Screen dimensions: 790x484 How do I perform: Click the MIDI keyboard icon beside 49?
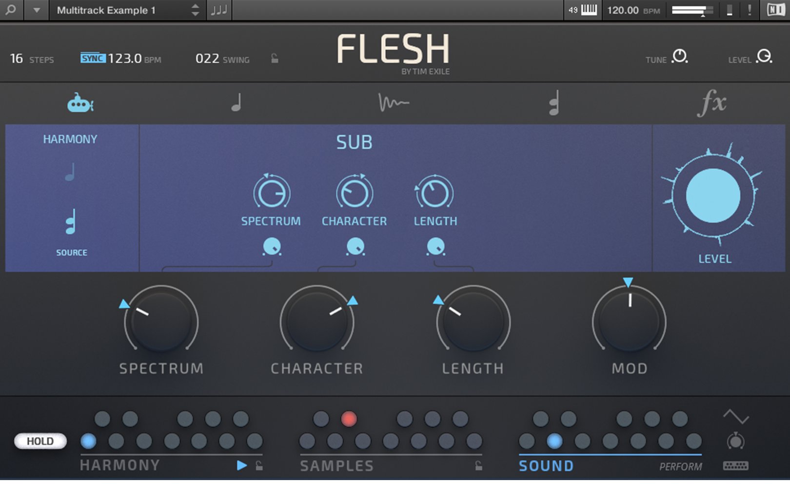[x=589, y=10]
